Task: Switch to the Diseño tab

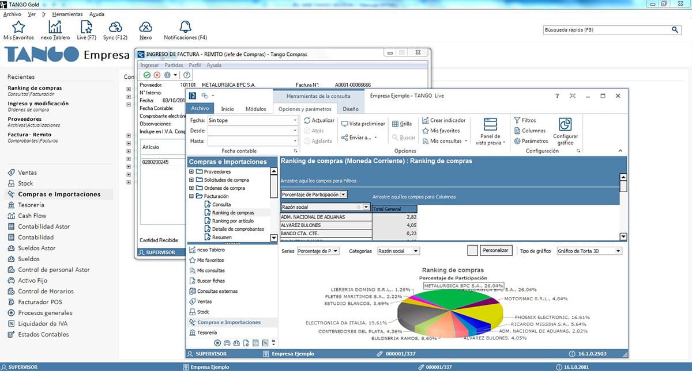Action: click(x=351, y=109)
